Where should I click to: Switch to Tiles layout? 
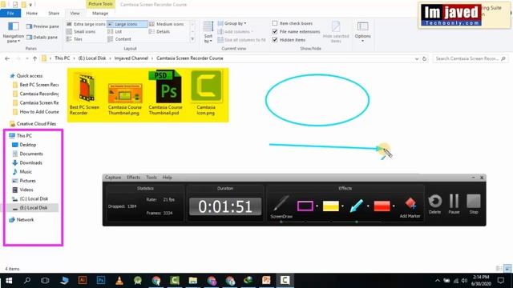click(x=75, y=39)
